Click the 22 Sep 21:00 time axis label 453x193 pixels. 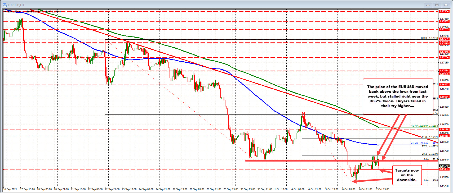tap(112, 189)
